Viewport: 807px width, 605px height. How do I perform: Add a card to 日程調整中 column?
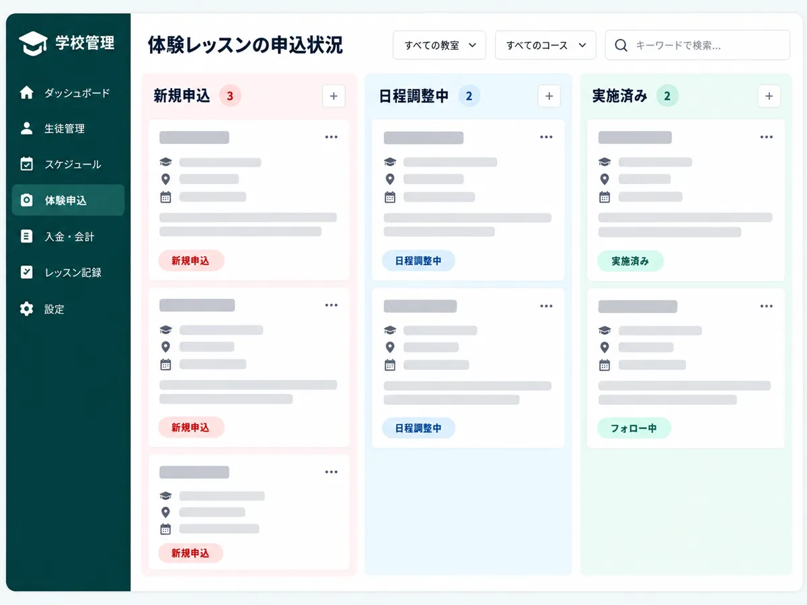(549, 96)
